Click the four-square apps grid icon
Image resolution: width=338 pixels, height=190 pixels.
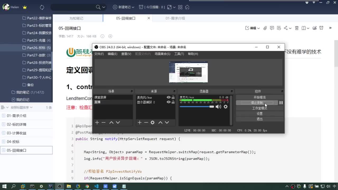(180, 7)
